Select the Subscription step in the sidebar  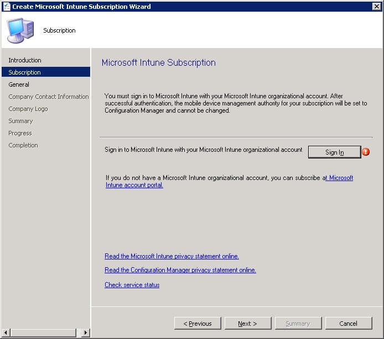[25, 72]
